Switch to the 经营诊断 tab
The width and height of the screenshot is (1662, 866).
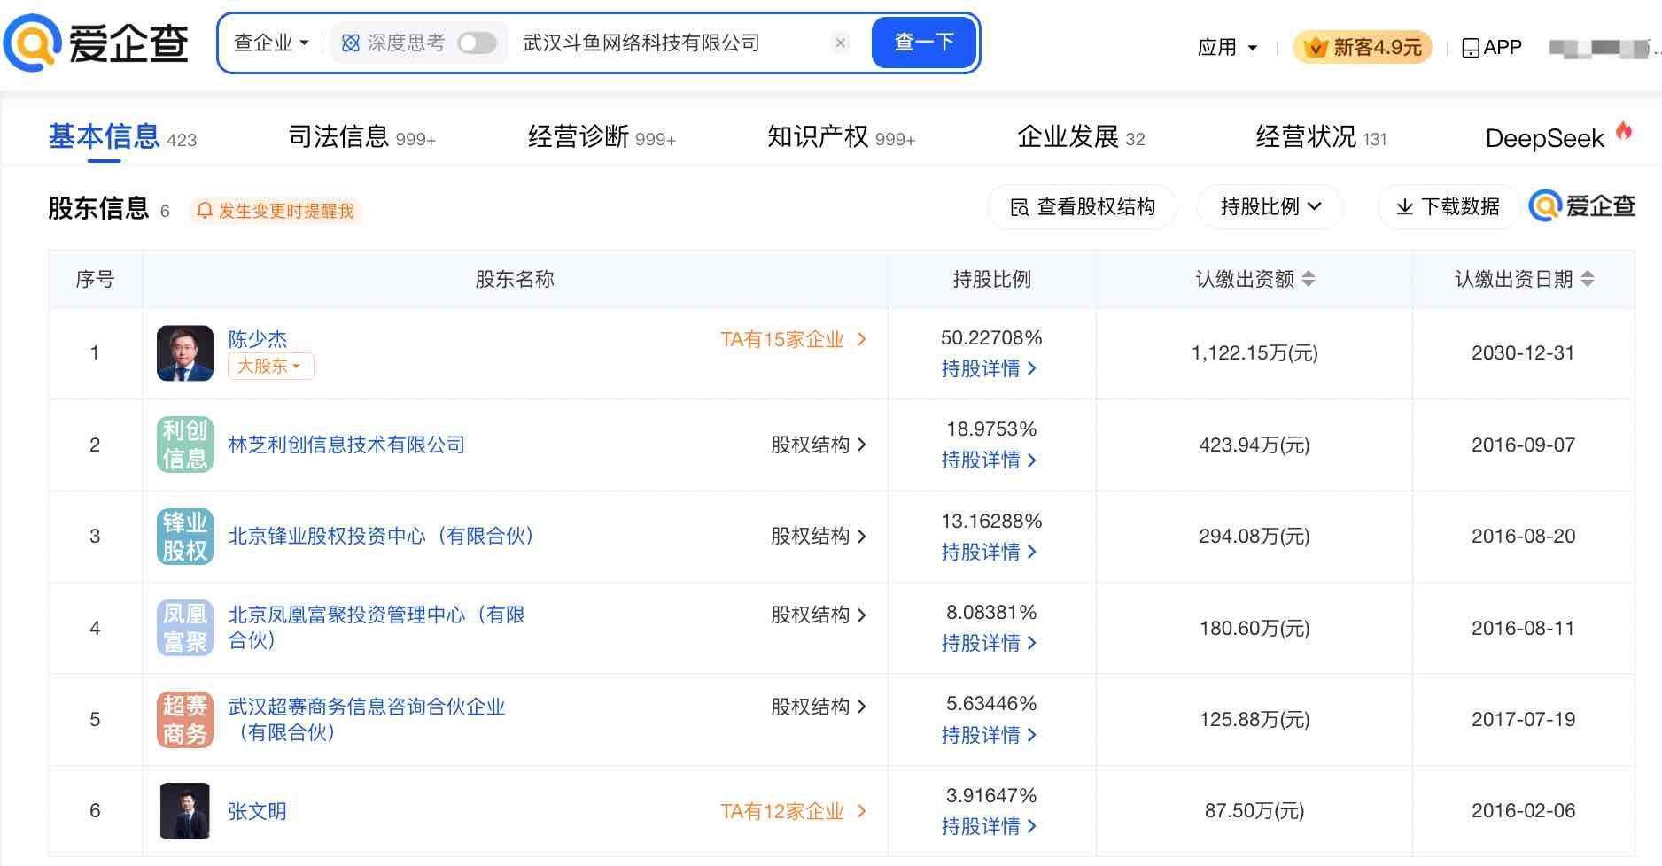(x=602, y=137)
